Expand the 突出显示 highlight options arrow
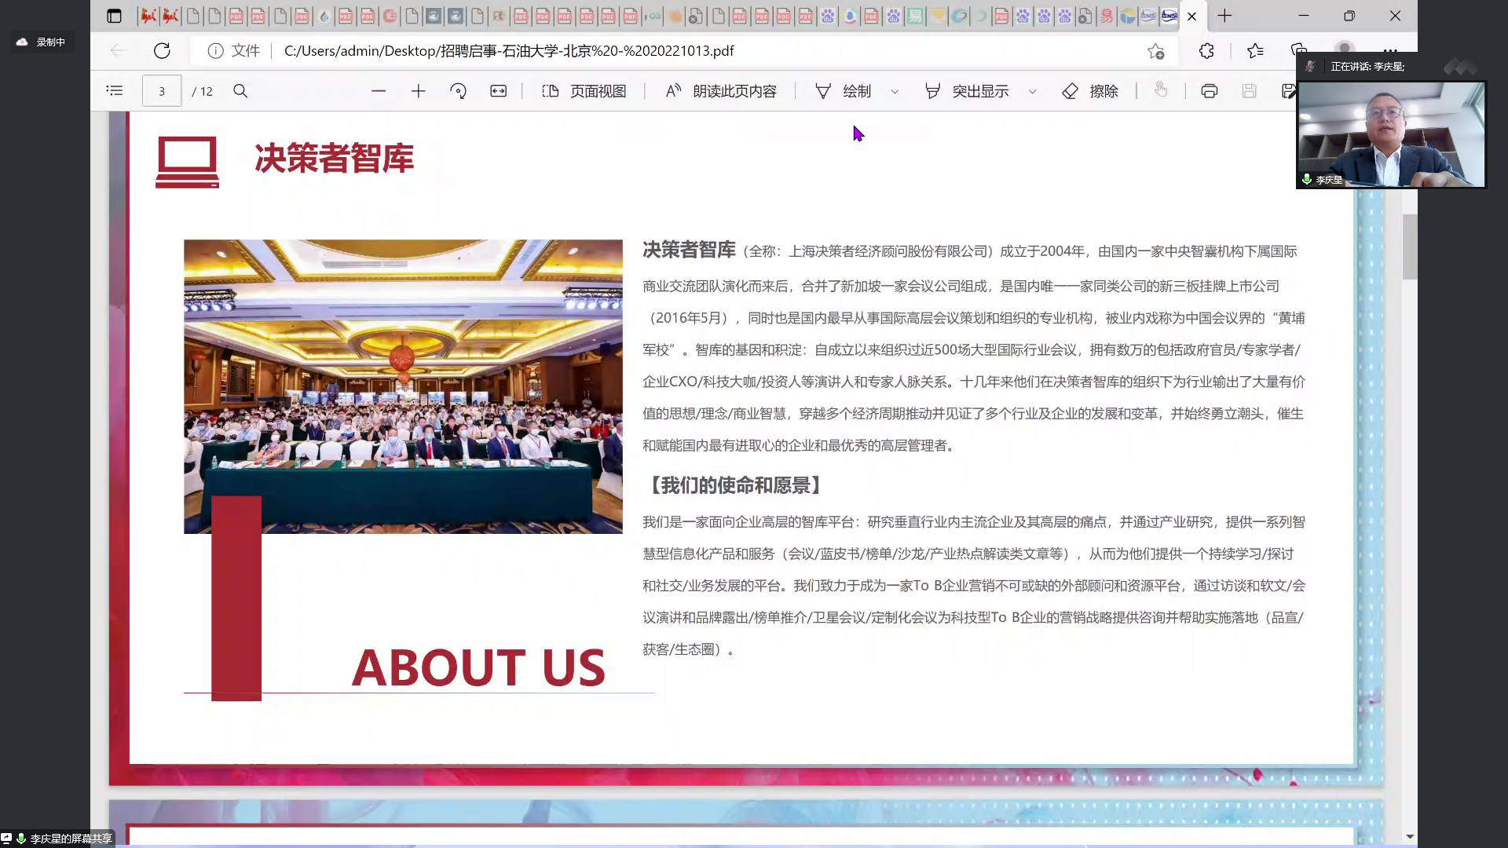This screenshot has height=848, width=1508. [1033, 92]
